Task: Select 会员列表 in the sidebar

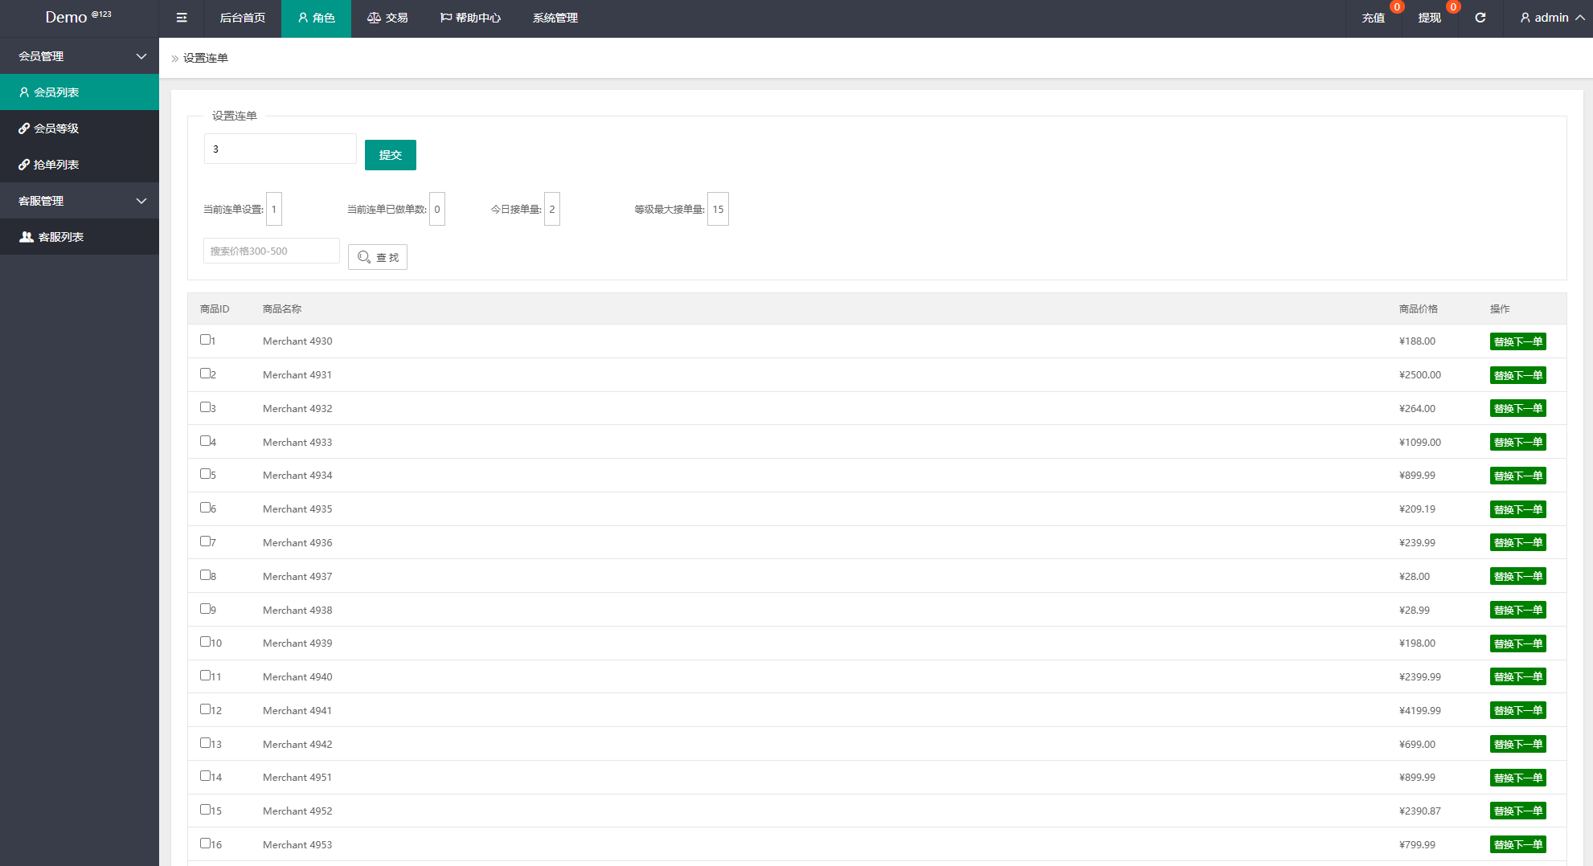Action: click(x=56, y=92)
